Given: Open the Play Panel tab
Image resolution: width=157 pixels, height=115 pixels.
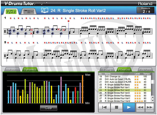Looking at the screenshot, I should click(145, 69).
